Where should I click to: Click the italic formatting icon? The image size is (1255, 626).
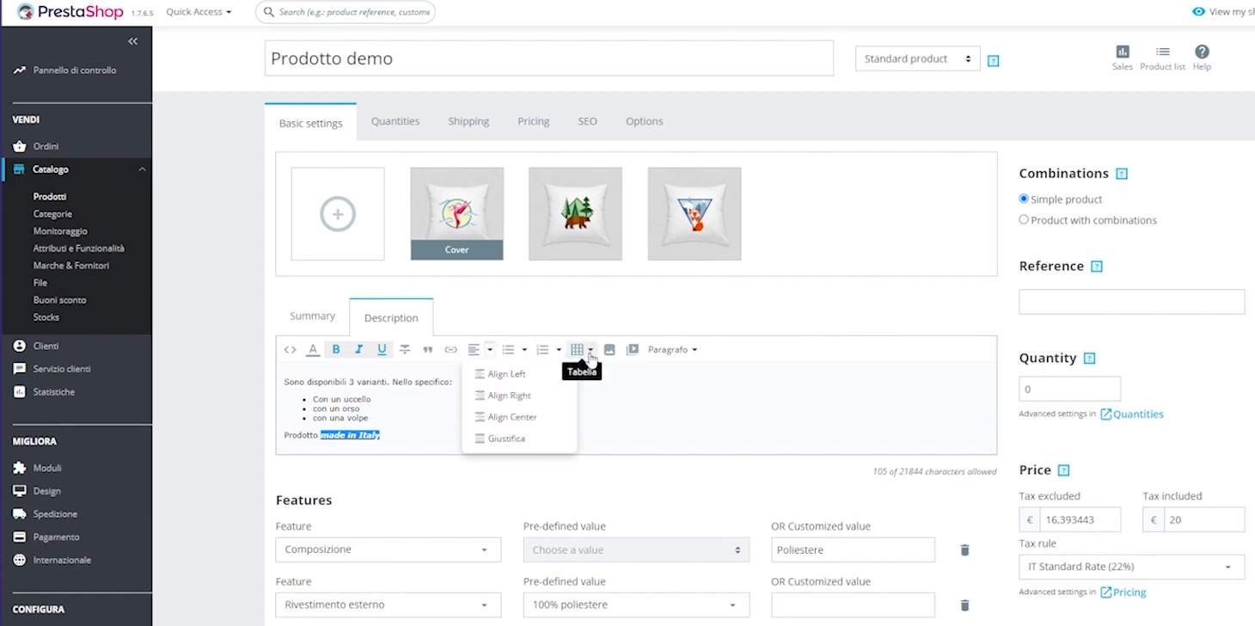[x=358, y=349]
